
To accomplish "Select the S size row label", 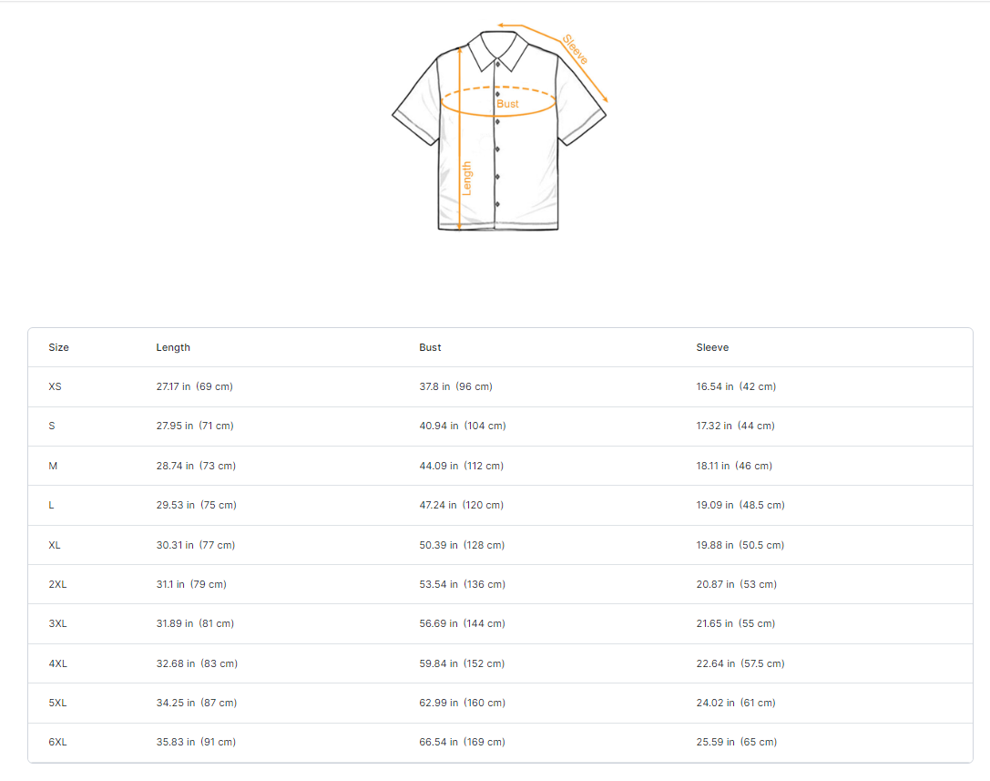I will [52, 426].
